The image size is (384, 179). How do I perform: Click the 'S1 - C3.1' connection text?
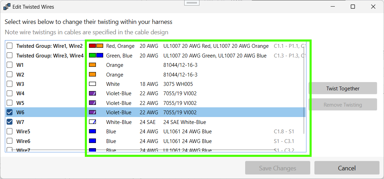pos(284,141)
